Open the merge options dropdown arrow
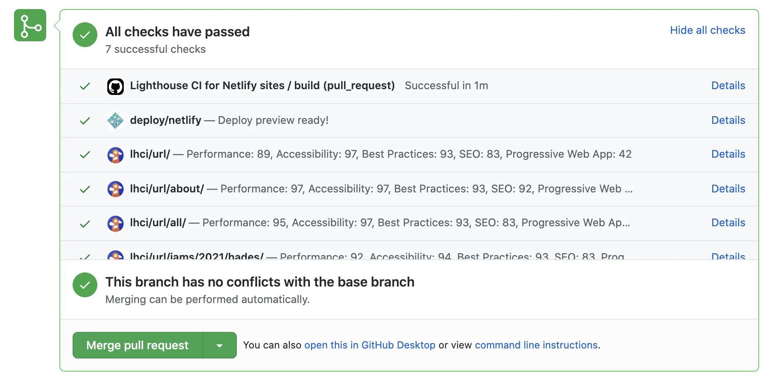The width and height of the screenshot is (774, 379). [x=219, y=345]
